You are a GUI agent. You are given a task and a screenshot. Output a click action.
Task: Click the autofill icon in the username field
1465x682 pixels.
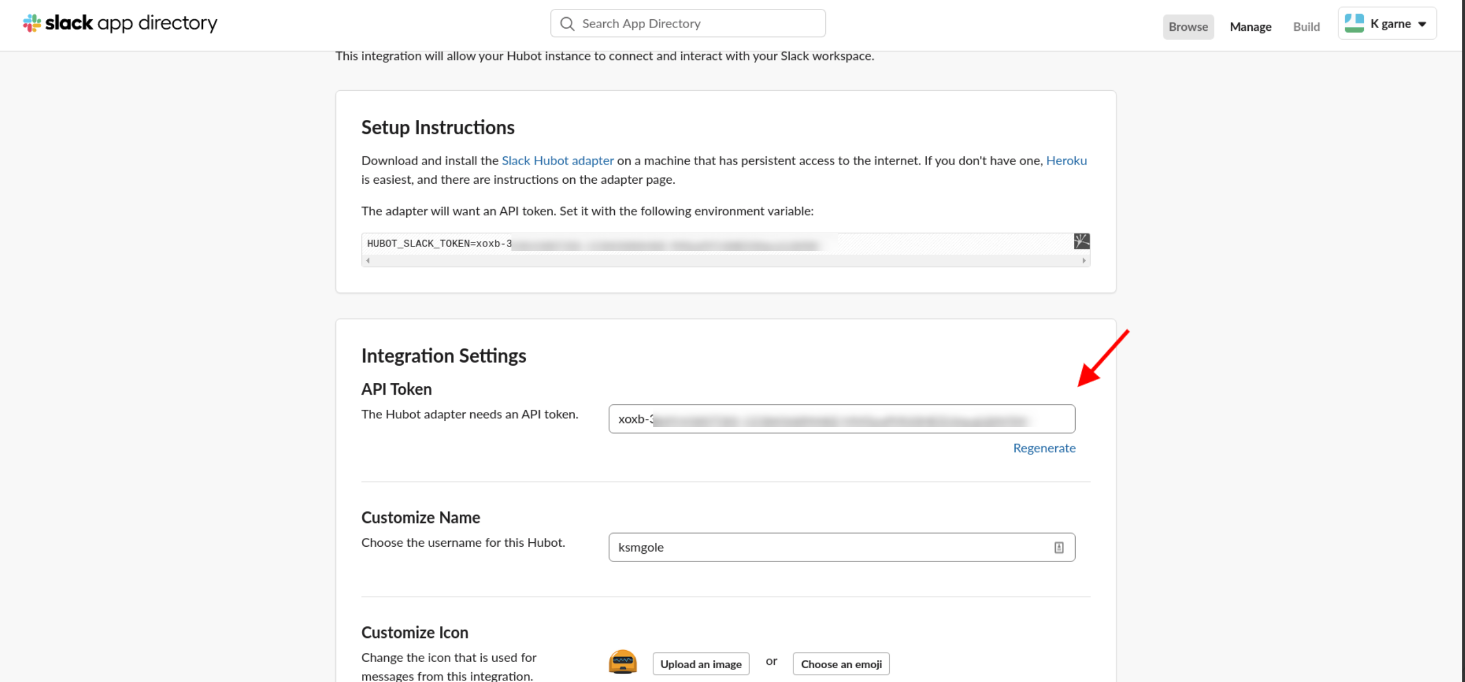(x=1059, y=547)
